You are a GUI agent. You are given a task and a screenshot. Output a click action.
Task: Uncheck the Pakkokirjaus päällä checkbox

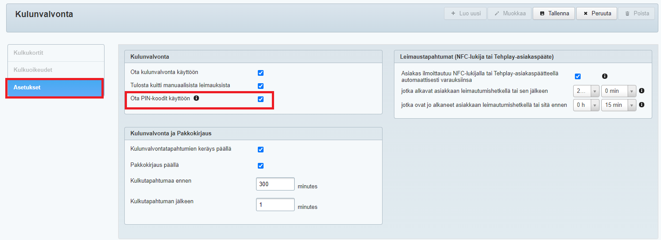click(260, 166)
